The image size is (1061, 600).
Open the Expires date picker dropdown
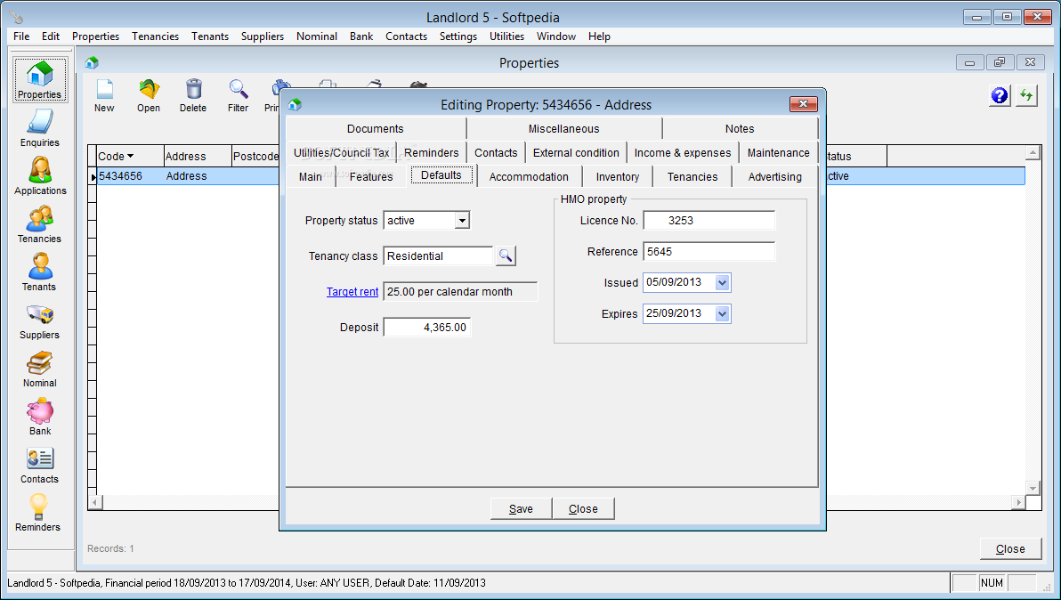point(723,314)
